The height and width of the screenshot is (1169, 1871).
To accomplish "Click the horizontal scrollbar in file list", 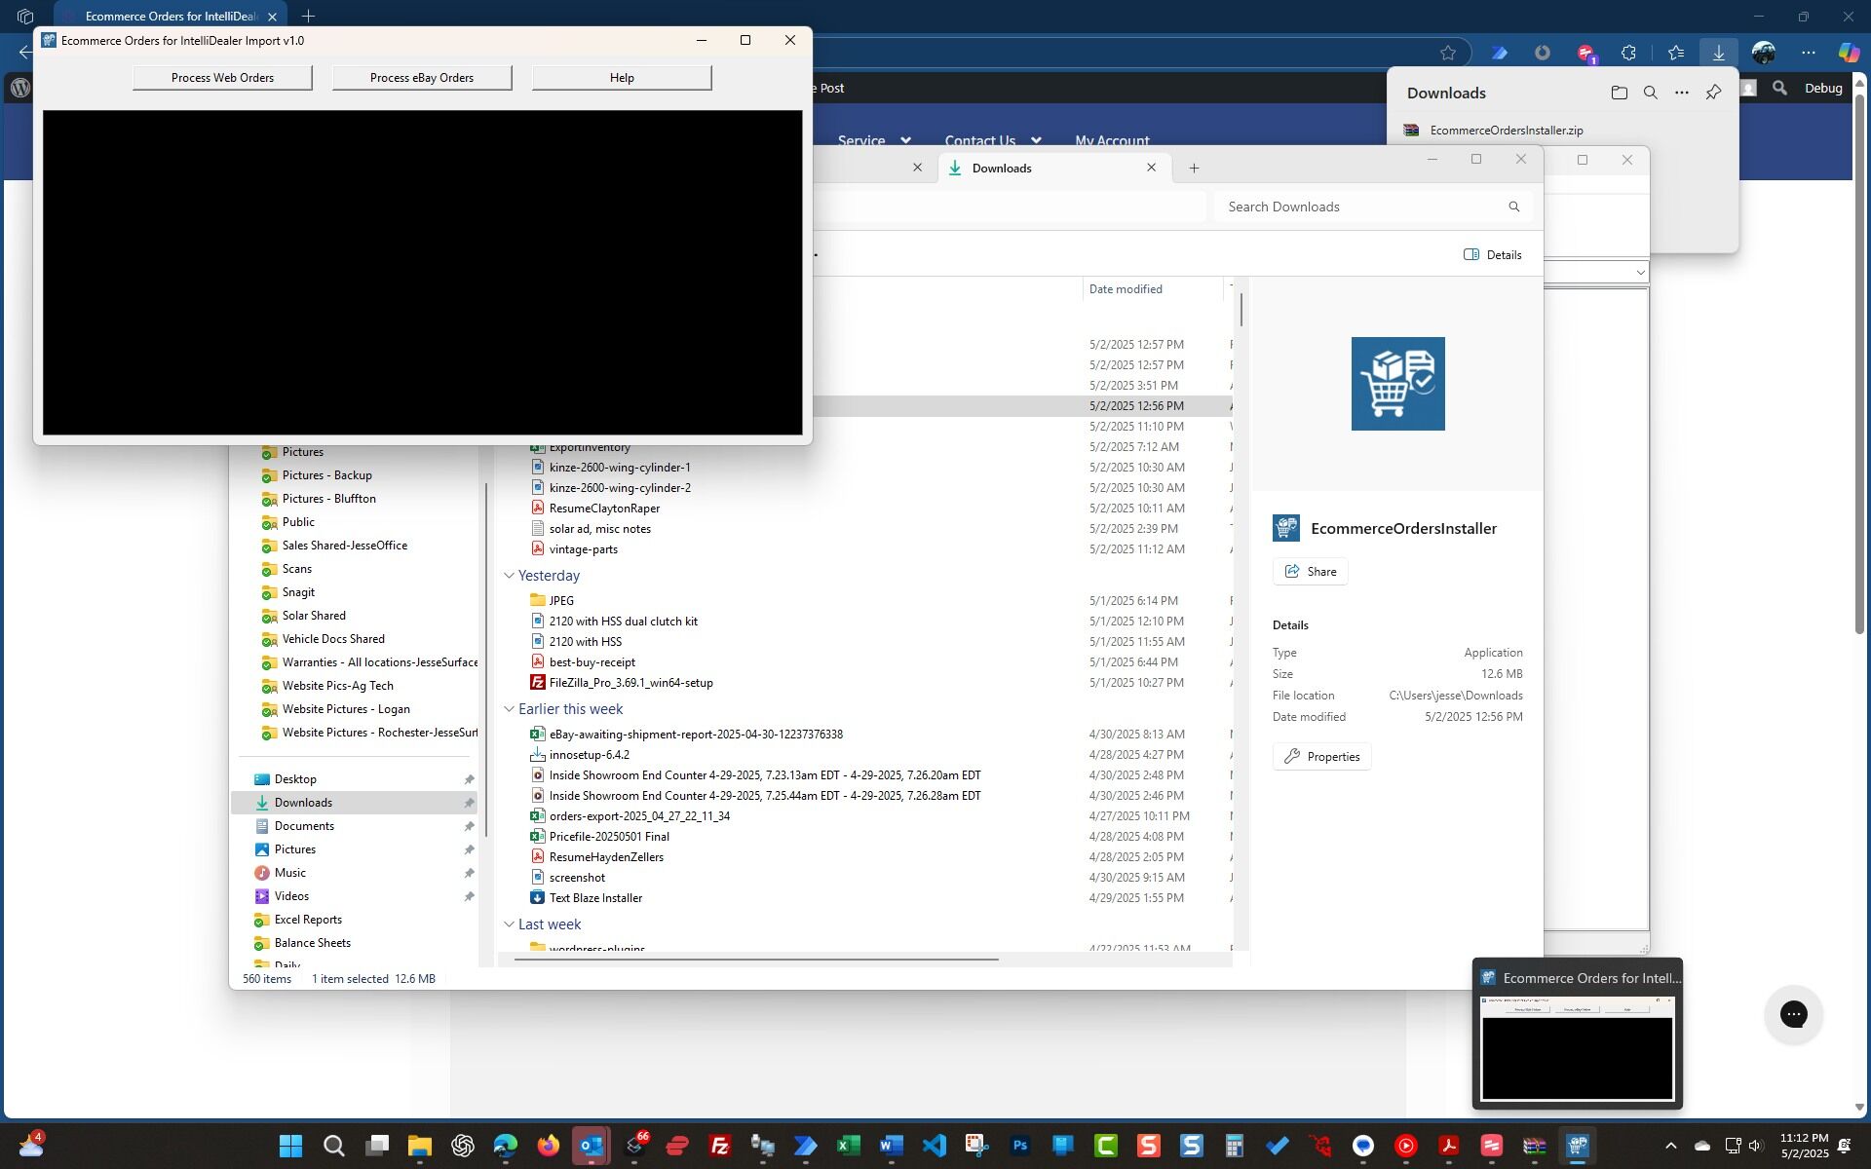I will coord(755,960).
